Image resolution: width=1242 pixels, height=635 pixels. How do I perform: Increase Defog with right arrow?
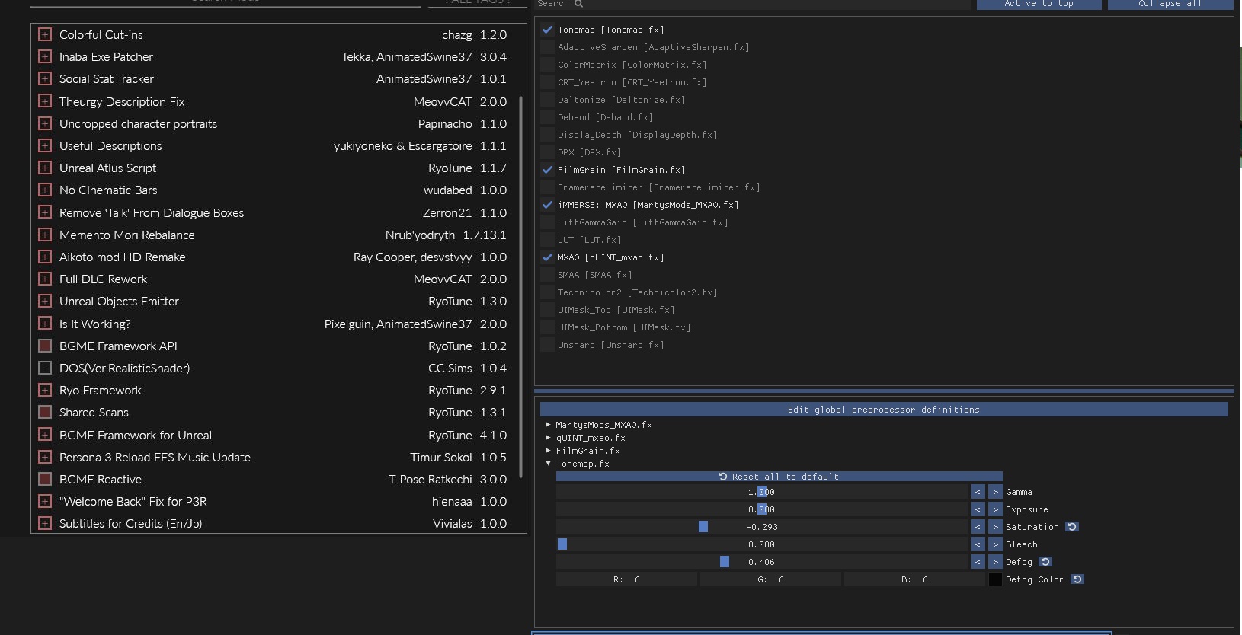pyautogui.click(x=995, y=562)
